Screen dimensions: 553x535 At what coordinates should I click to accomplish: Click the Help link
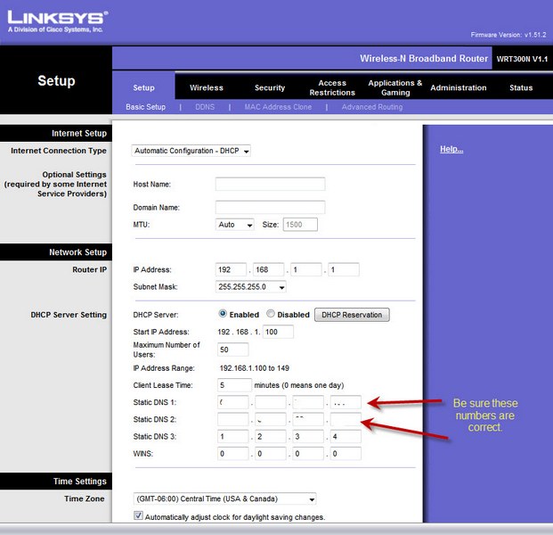[451, 149]
